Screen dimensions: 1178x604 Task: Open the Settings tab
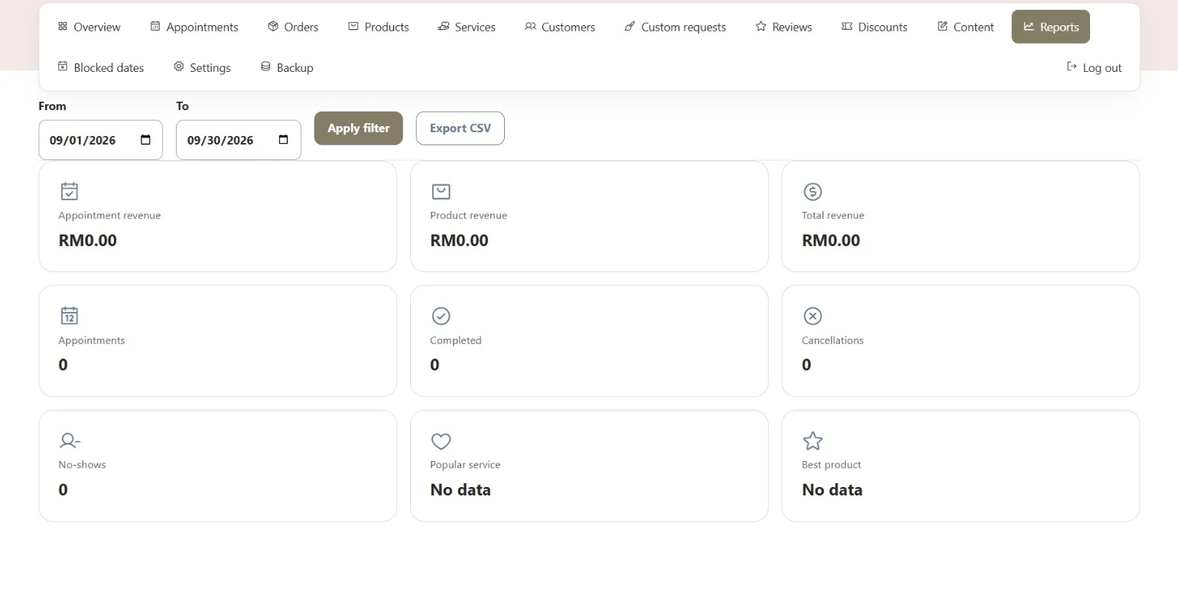tap(202, 67)
